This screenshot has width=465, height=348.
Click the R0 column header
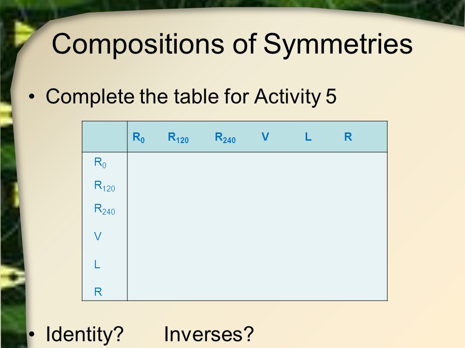click(x=139, y=138)
